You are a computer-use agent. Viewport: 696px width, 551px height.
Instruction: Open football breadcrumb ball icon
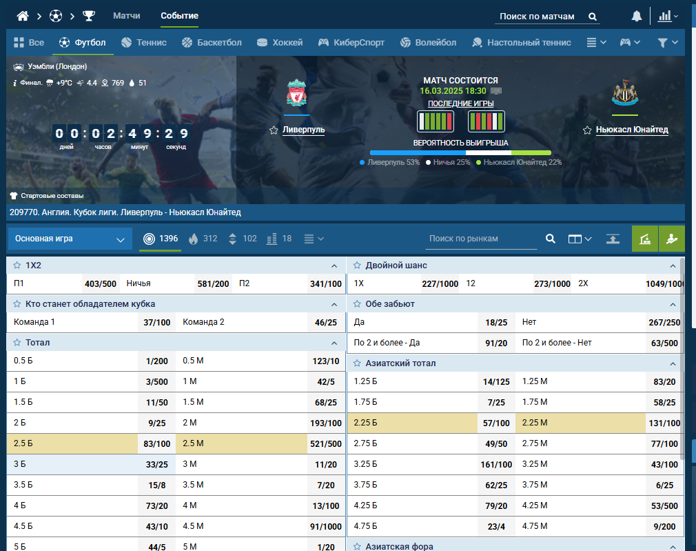click(x=56, y=17)
